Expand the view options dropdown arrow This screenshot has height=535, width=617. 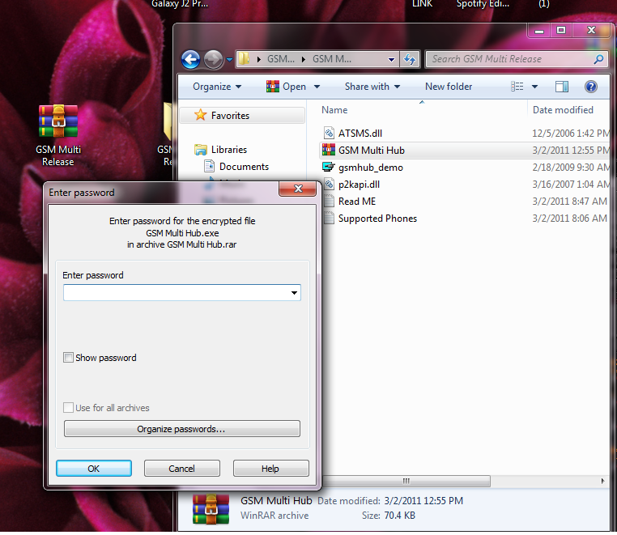click(x=534, y=87)
